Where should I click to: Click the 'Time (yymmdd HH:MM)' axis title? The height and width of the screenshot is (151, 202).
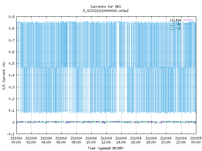[106, 148]
